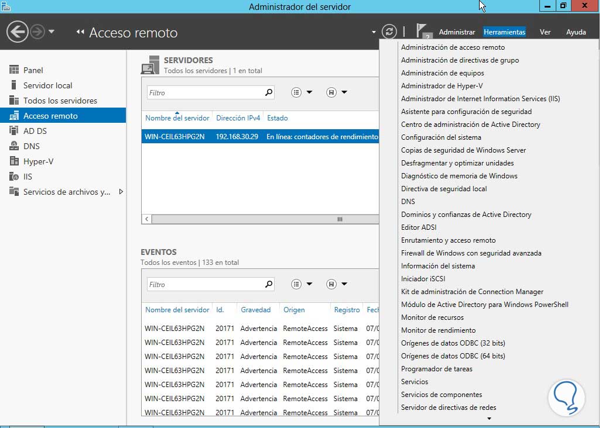Select Acceso remoto icon in sidebar
The width and height of the screenshot is (602, 428).
coord(14,116)
